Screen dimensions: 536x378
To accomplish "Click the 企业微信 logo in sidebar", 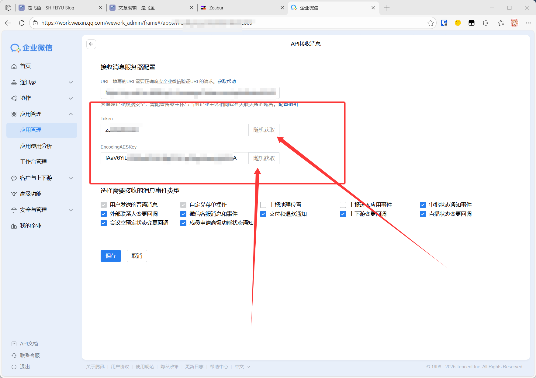I will tap(32, 48).
